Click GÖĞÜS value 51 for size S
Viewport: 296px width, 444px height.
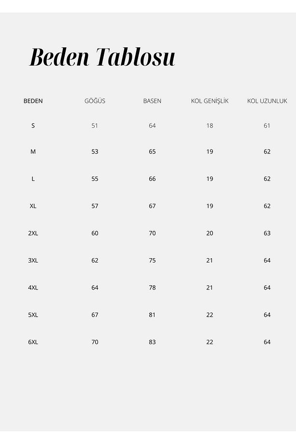pyautogui.click(x=95, y=126)
